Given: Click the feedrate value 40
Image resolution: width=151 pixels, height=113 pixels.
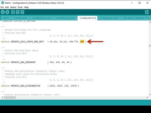Looking at the screenshot, I should tap(68, 62).
